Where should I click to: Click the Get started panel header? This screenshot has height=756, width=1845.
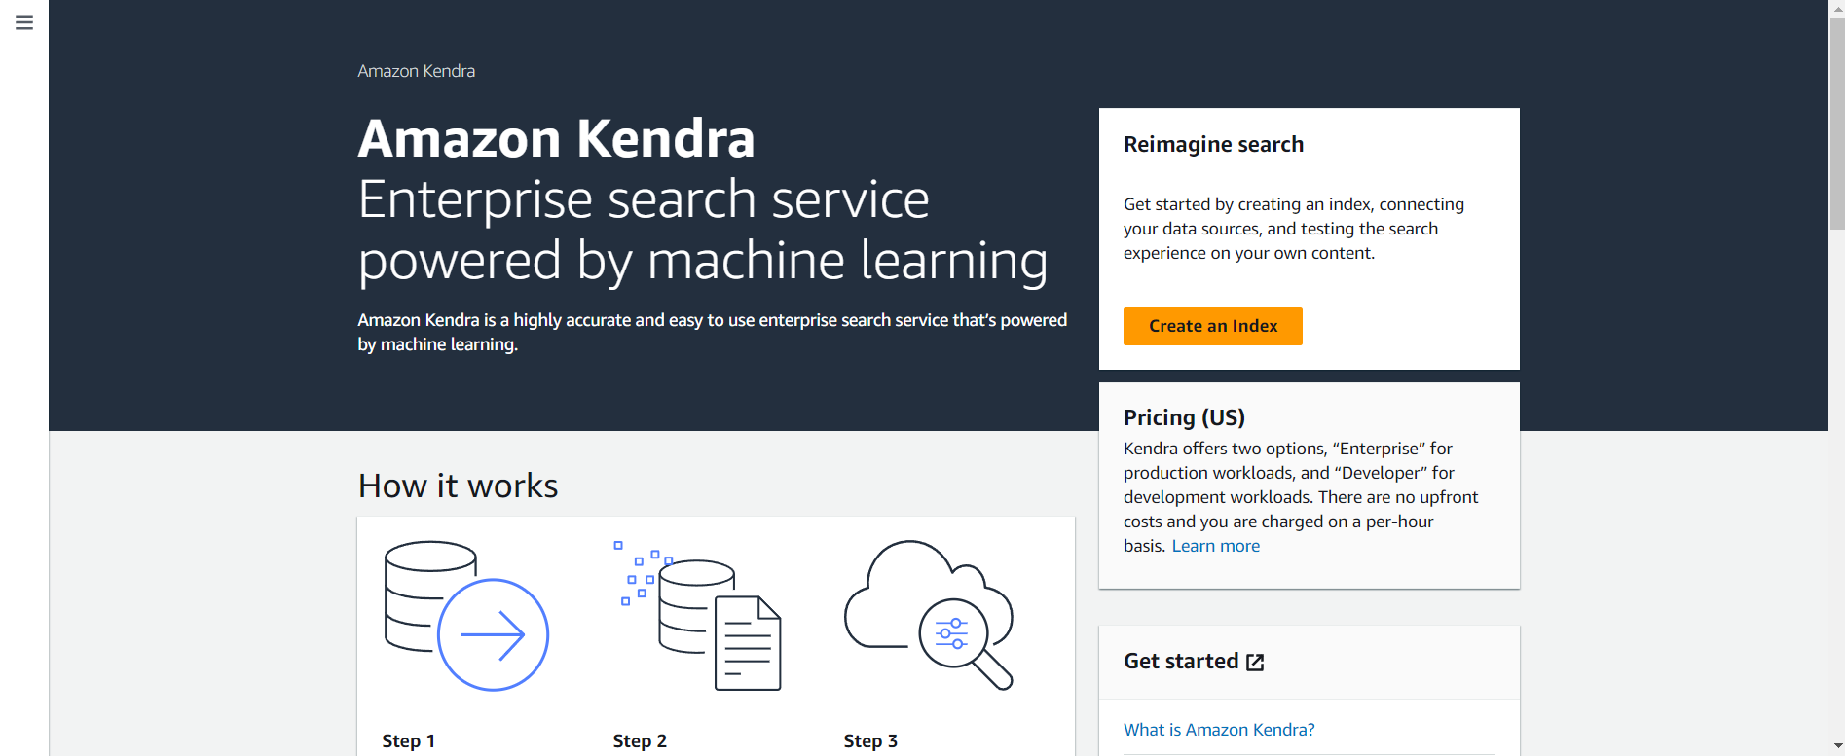(x=1180, y=661)
